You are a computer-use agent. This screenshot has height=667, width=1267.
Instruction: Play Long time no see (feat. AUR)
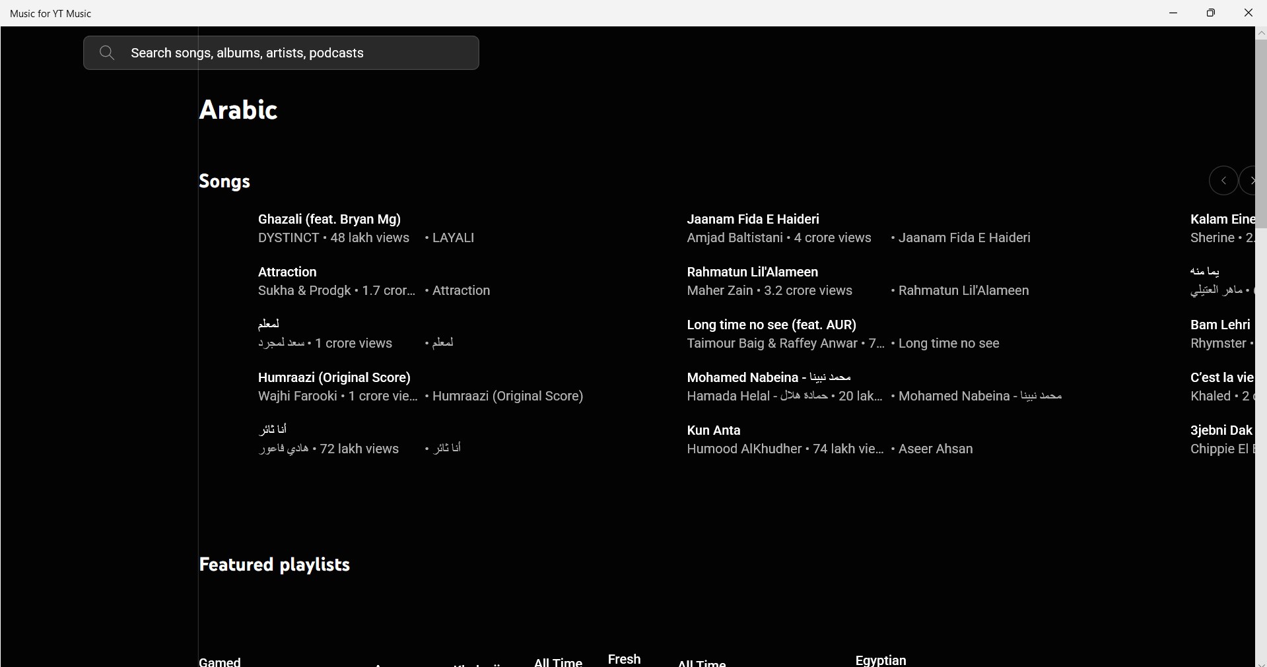[772, 325]
